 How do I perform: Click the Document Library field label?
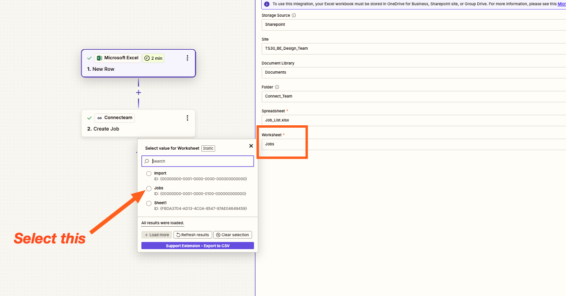[278, 63]
